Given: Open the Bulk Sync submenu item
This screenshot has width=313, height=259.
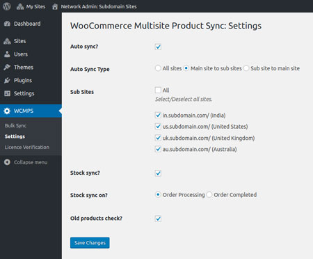Looking at the screenshot, I should tap(15, 125).
